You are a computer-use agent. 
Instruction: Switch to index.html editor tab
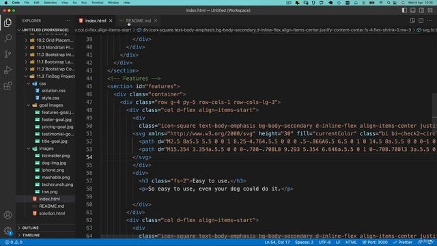pyautogui.click(x=96, y=20)
